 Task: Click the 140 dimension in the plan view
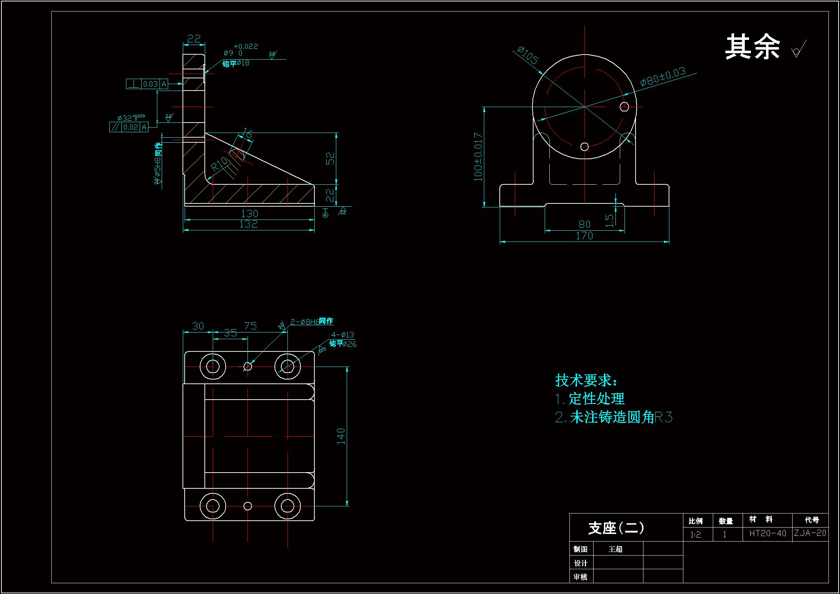(x=341, y=436)
